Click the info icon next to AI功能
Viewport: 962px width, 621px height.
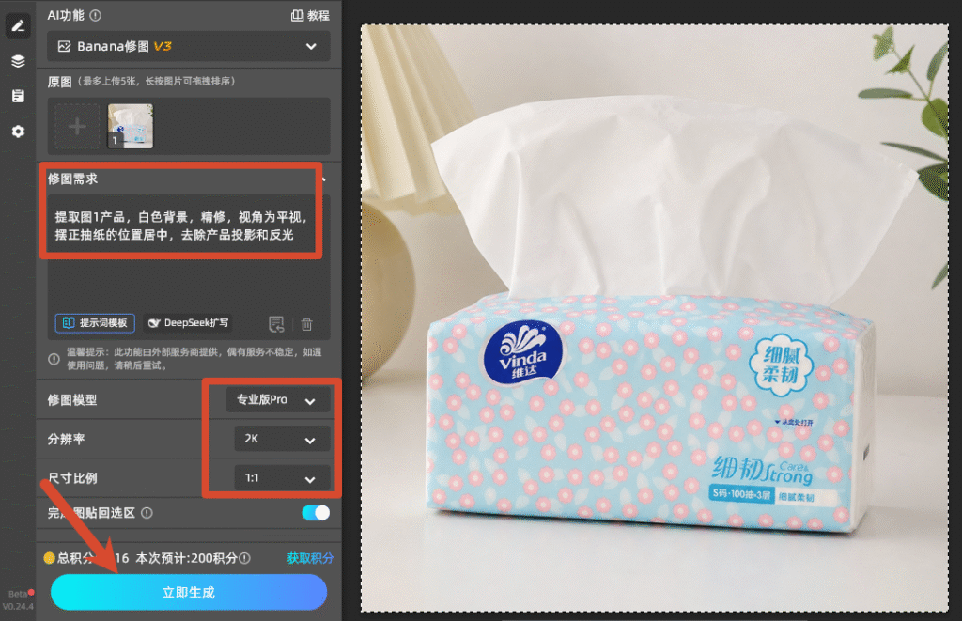point(95,15)
